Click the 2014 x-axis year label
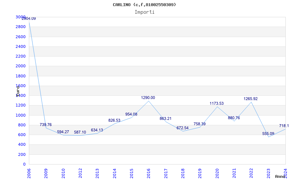 point(115,174)
